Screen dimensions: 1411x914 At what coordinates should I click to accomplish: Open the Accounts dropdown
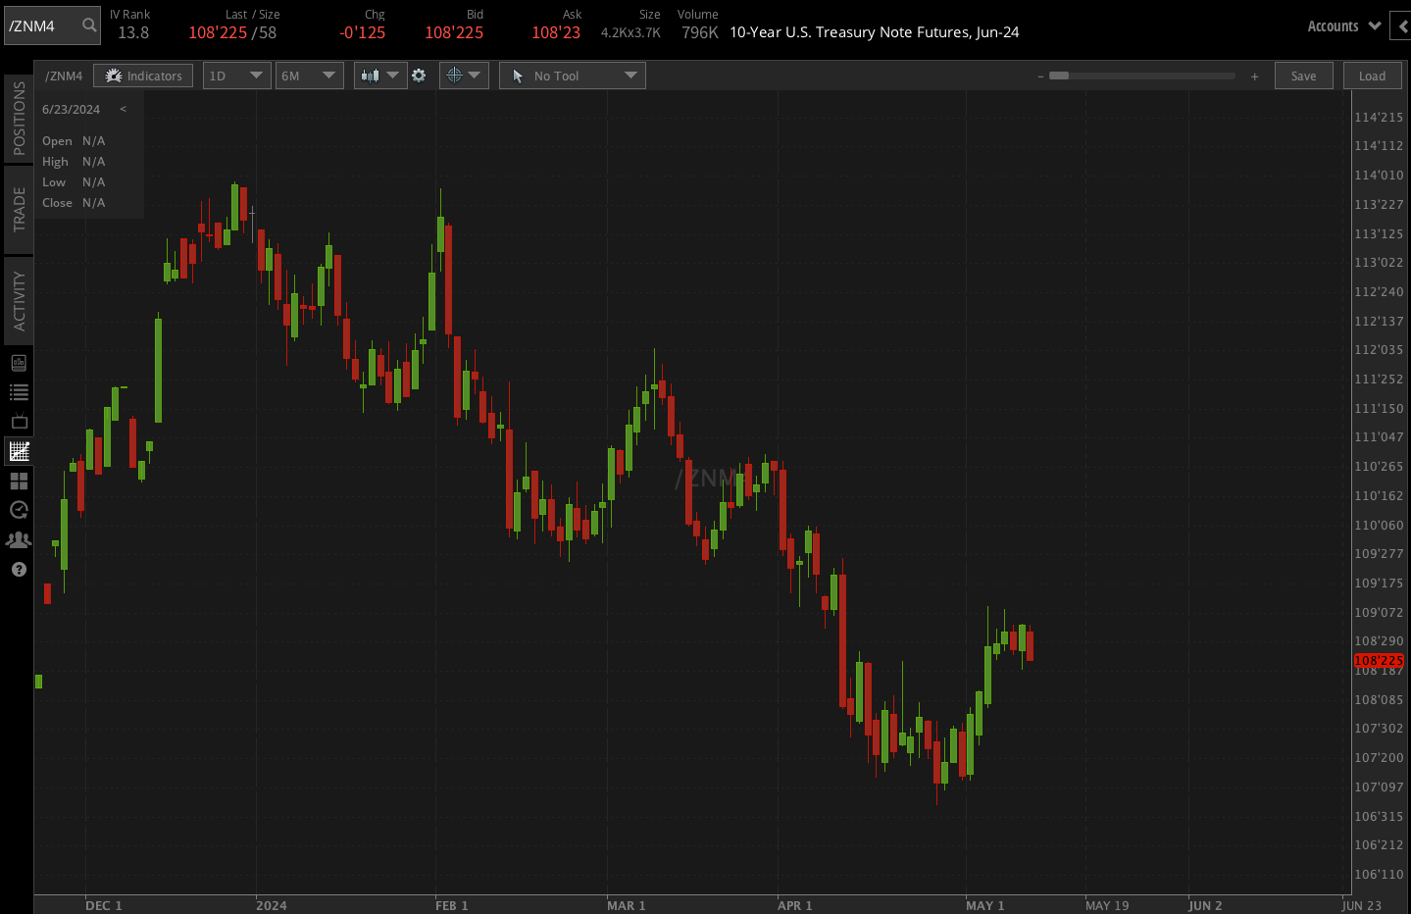(x=1342, y=25)
